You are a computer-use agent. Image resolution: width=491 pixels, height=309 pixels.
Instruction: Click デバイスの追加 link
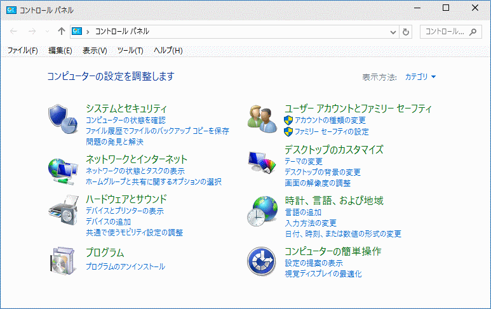[109, 221]
